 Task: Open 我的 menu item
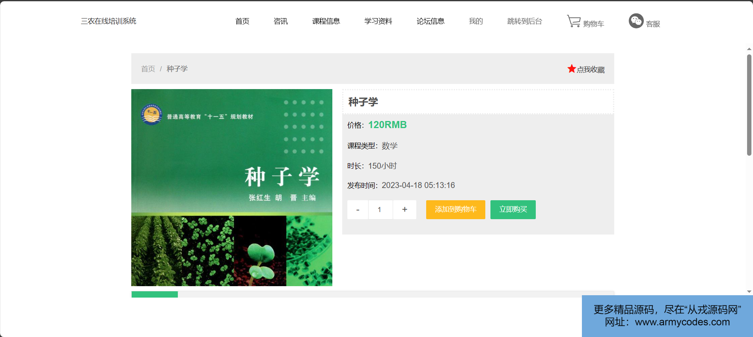[476, 21]
